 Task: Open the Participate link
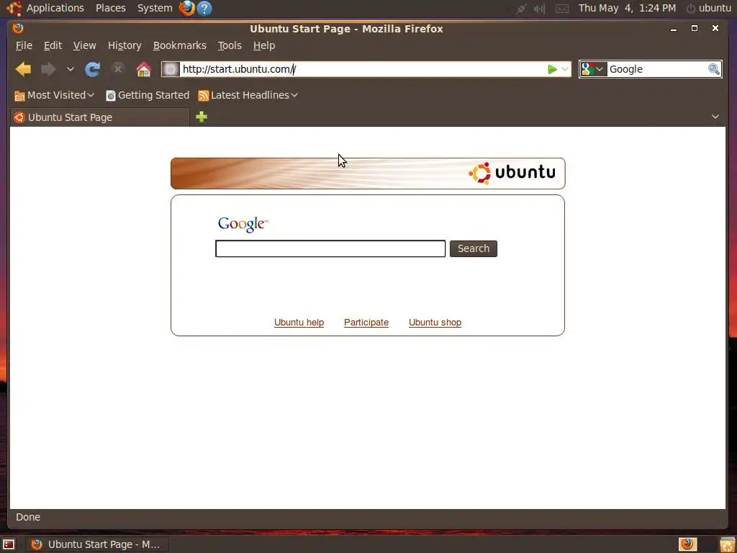click(x=366, y=323)
